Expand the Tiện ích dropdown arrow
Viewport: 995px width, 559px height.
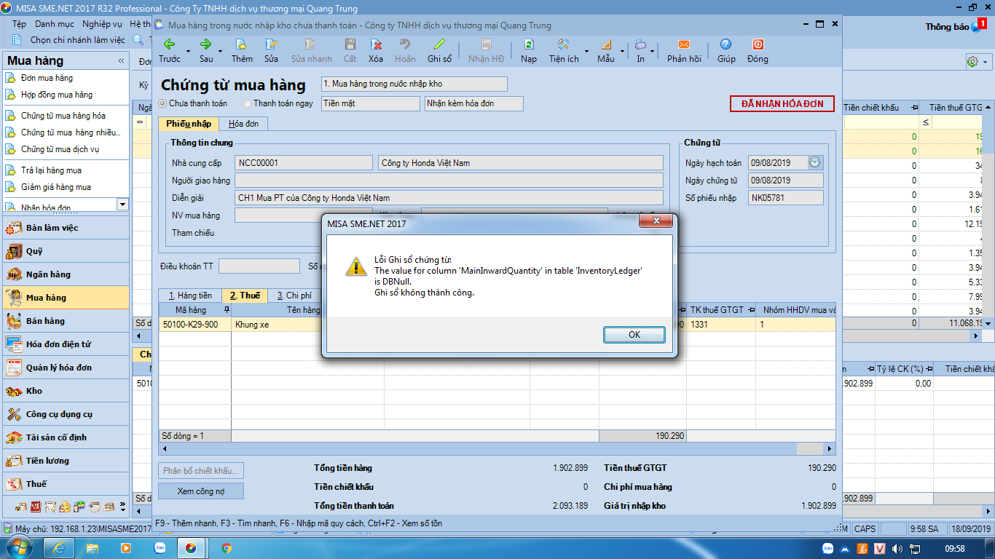click(586, 52)
